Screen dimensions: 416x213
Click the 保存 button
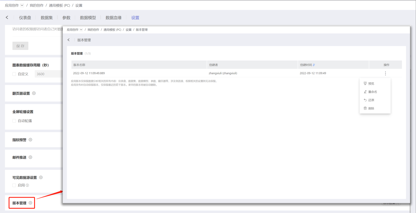pos(20,46)
